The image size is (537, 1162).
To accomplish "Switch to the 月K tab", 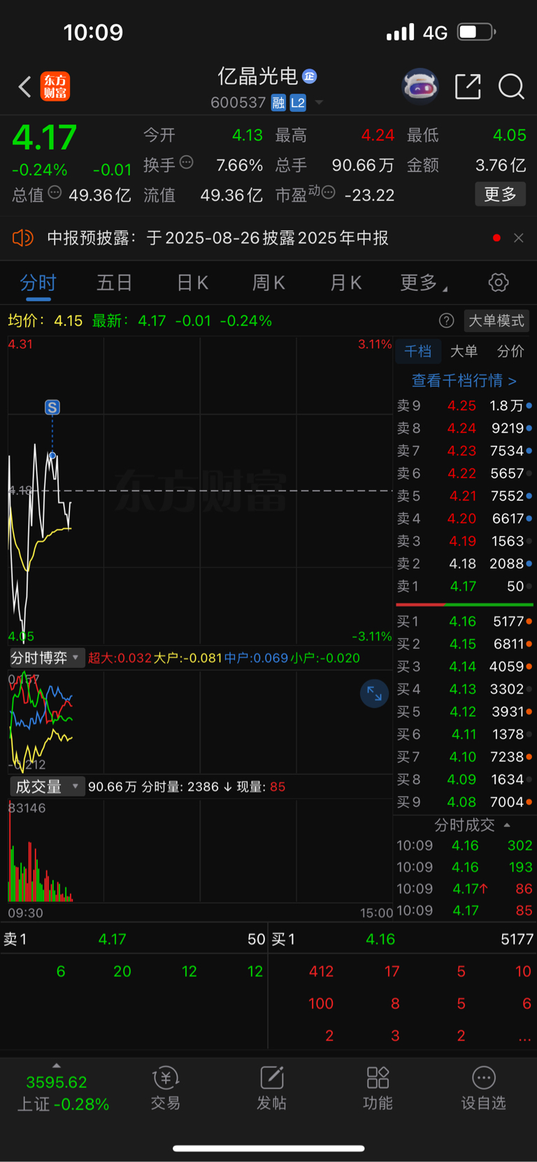I will (x=345, y=282).
